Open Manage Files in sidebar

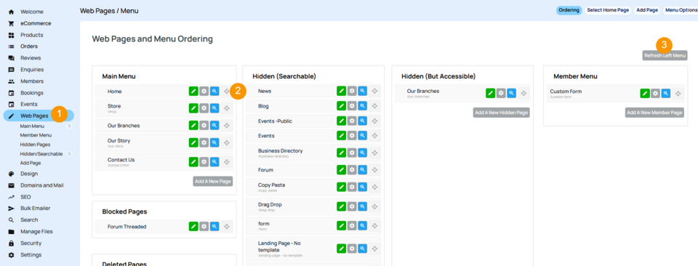pyautogui.click(x=36, y=231)
